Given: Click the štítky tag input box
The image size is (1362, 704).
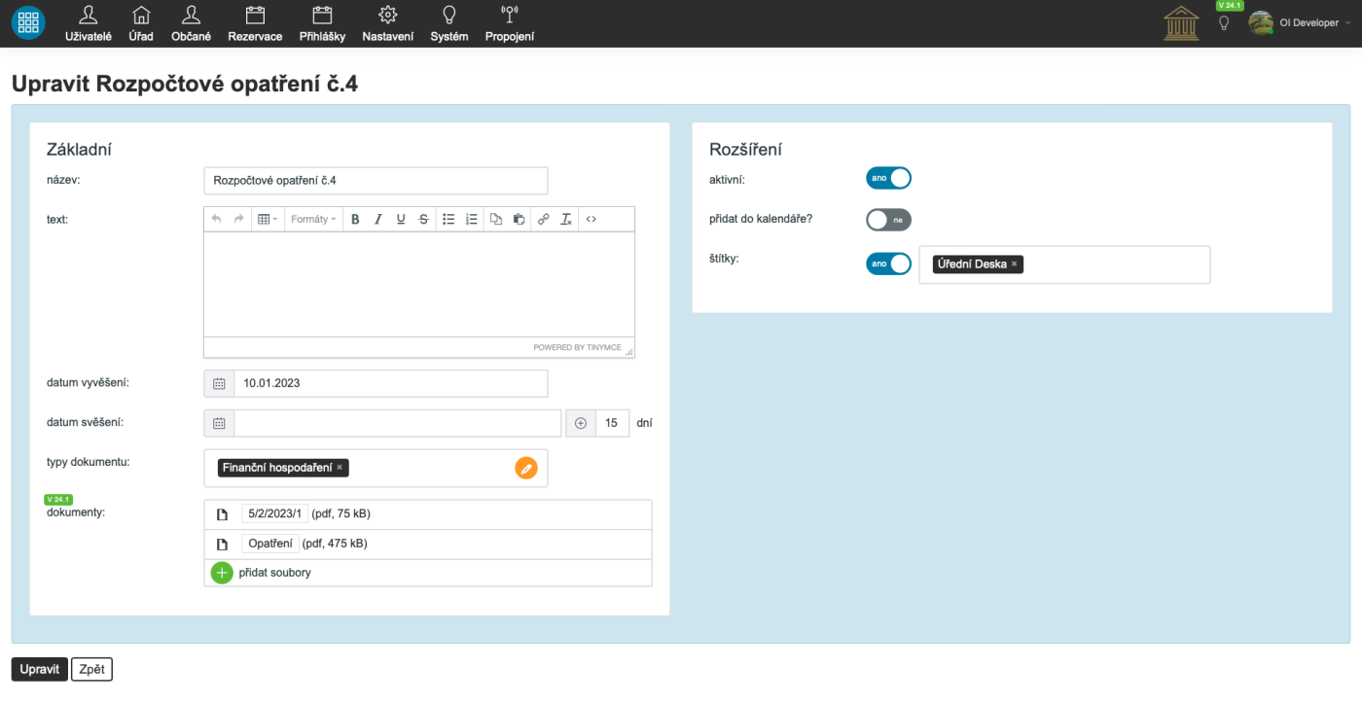Looking at the screenshot, I should 1064,264.
